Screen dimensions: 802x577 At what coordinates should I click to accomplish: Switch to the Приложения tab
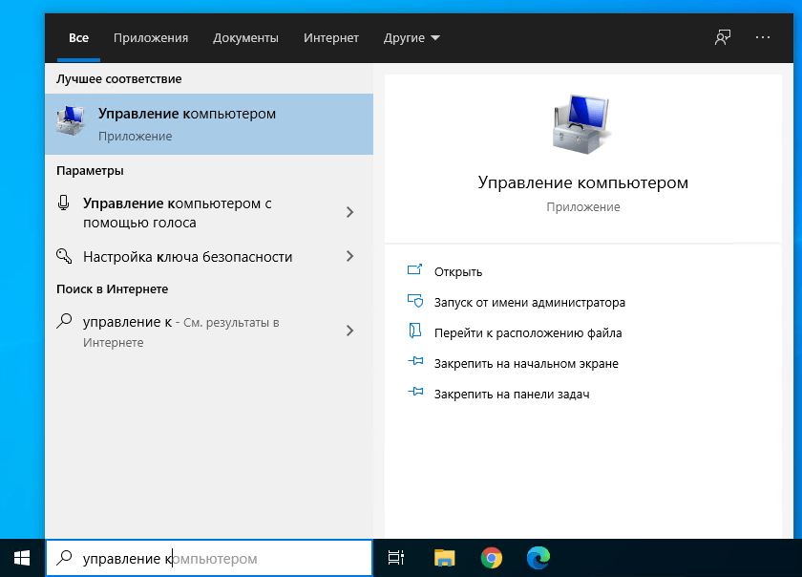tap(151, 38)
